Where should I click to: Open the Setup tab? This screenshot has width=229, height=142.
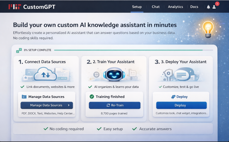click(x=137, y=7)
